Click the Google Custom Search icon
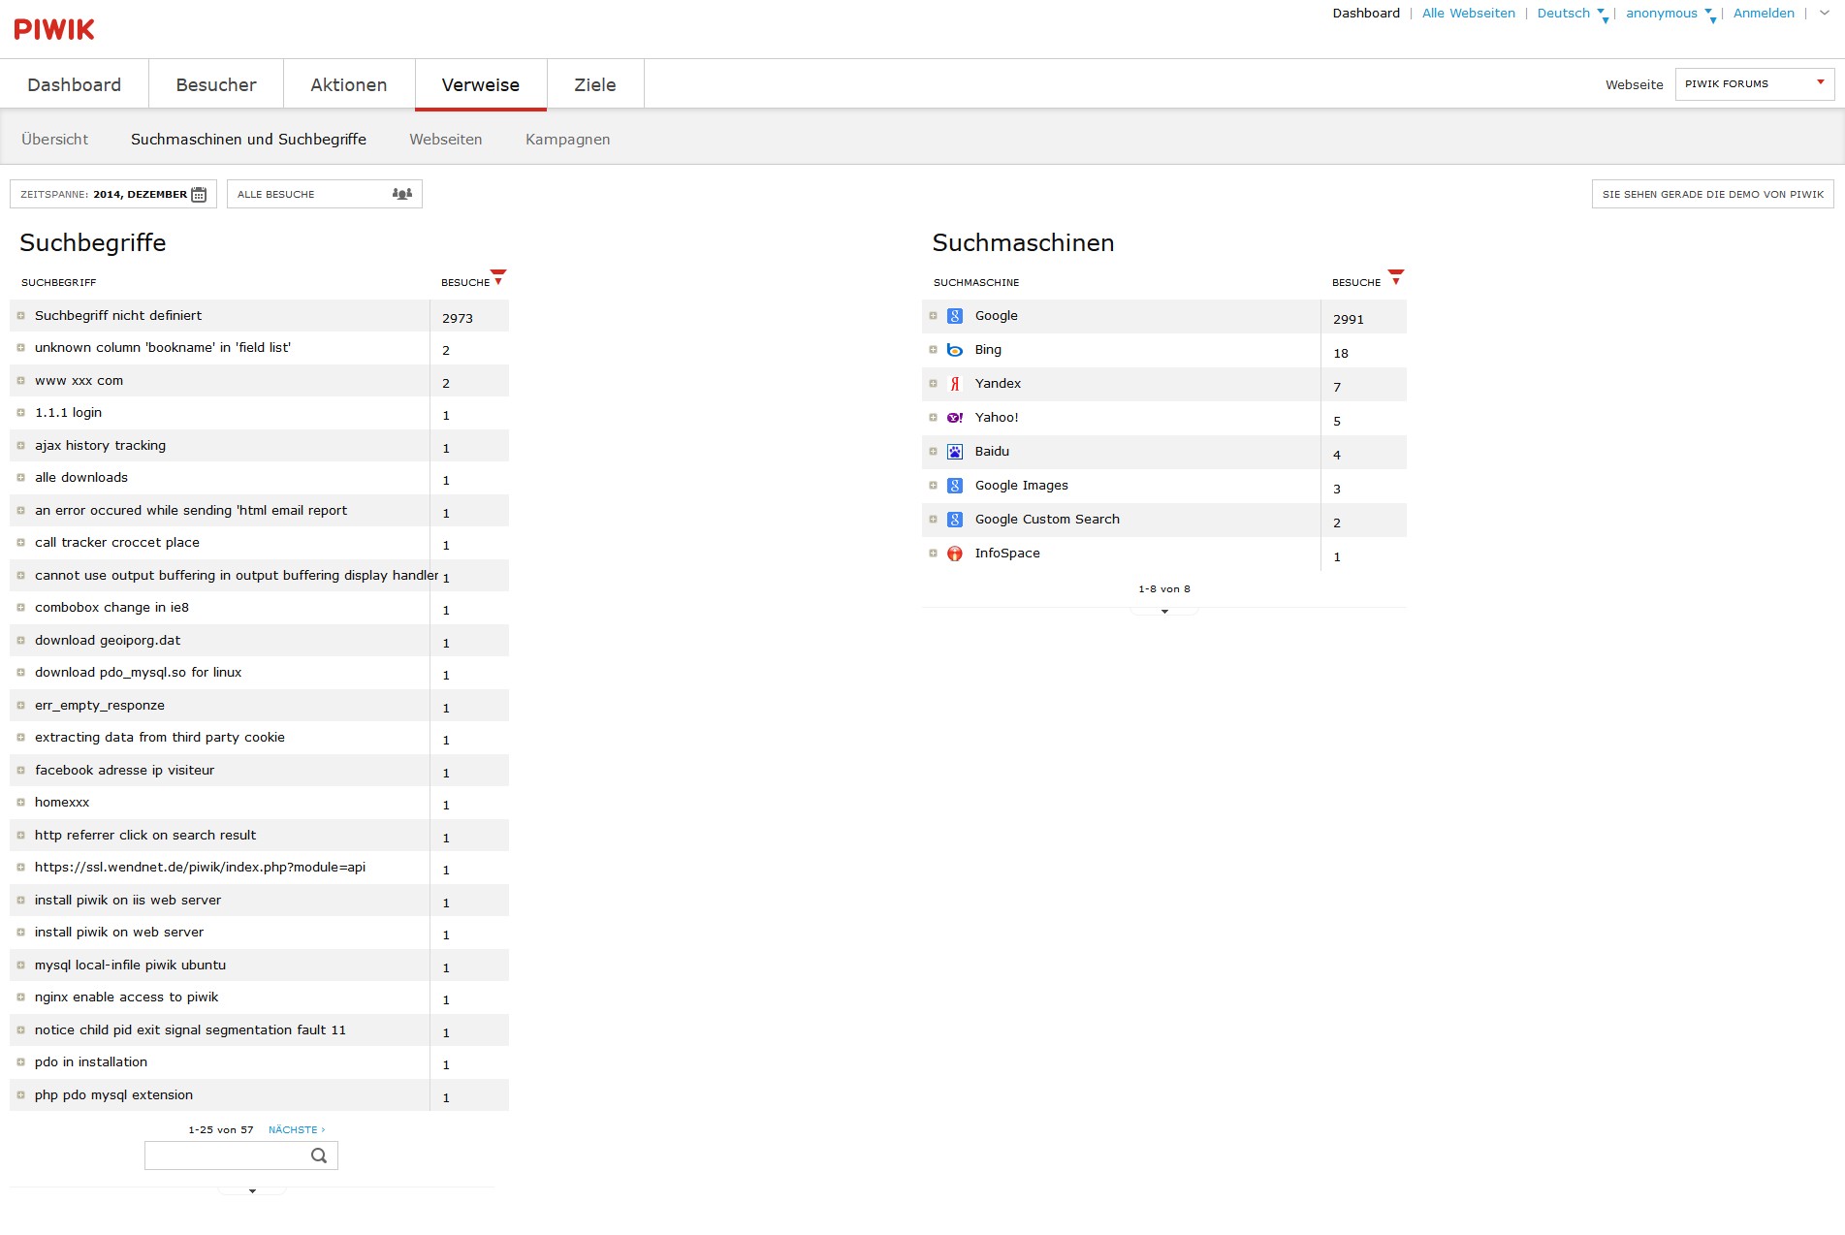 click(x=955, y=520)
